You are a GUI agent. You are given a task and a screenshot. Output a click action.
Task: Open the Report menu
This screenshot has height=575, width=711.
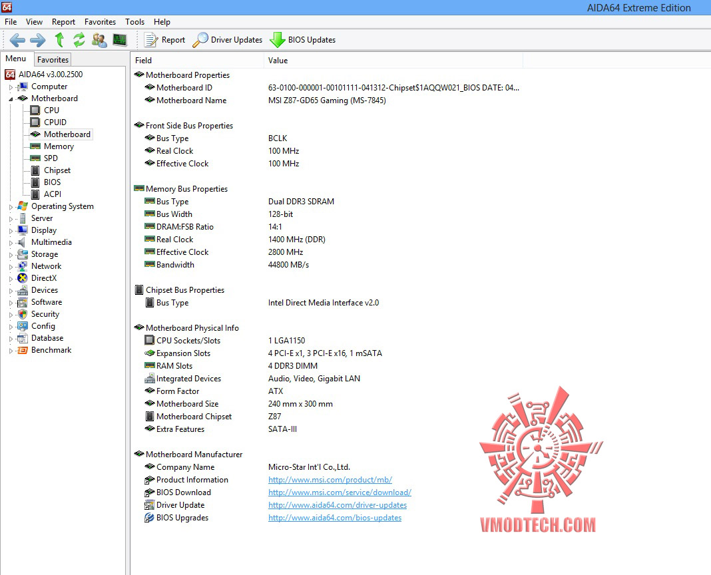[63, 22]
